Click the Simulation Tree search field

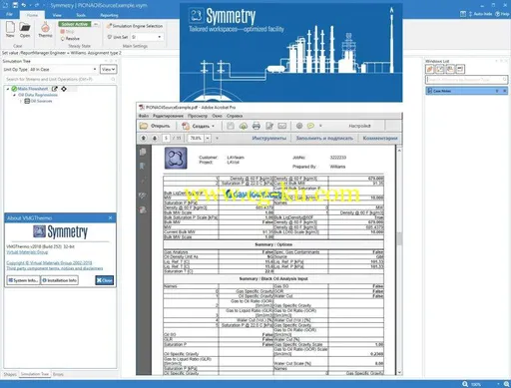click(60, 79)
